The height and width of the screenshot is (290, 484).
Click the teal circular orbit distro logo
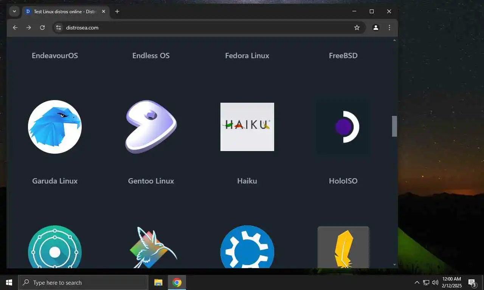(x=55, y=247)
